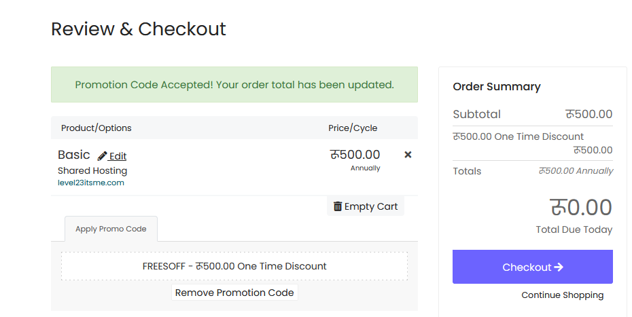
Task: Proceed with the Checkout button
Action: point(533,267)
